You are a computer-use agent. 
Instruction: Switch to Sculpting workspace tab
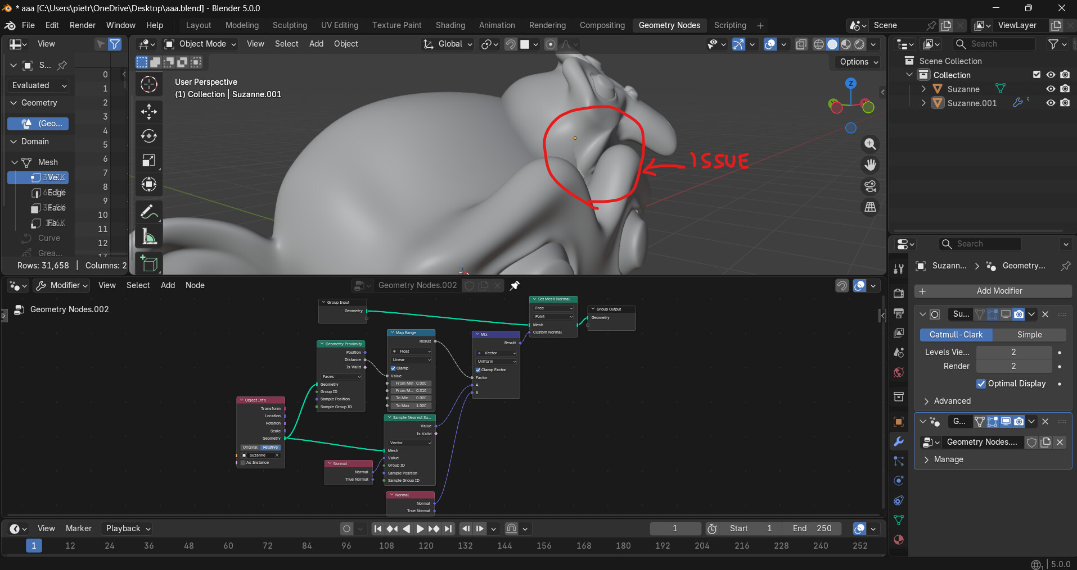[x=290, y=25]
